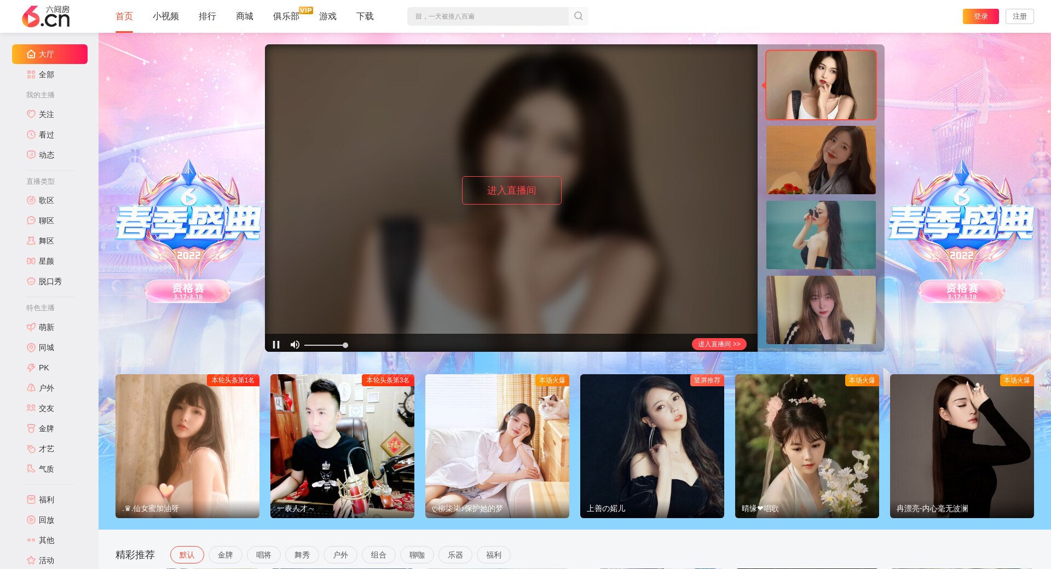This screenshot has width=1051, height=569.
Task: Select the 默认 filter chip
Action: [x=187, y=555]
